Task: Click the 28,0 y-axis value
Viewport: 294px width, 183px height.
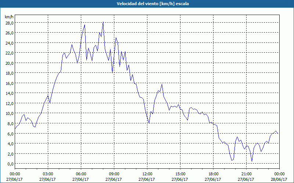Action: pos(9,23)
